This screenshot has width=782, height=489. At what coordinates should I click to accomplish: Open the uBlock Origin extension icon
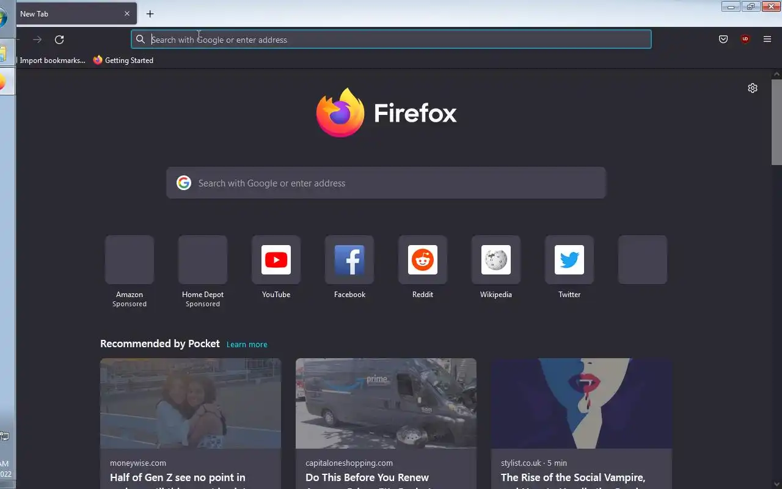click(745, 40)
